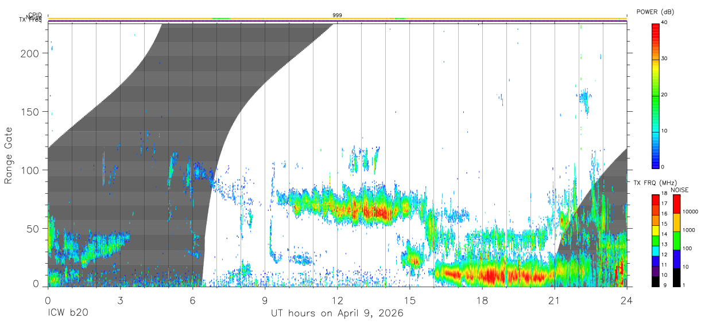Click the "1" label in NOISE legend
This screenshot has width=705, height=325.
(x=684, y=285)
